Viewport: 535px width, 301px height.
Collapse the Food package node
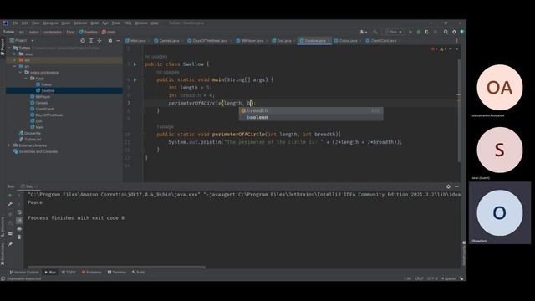[26, 79]
